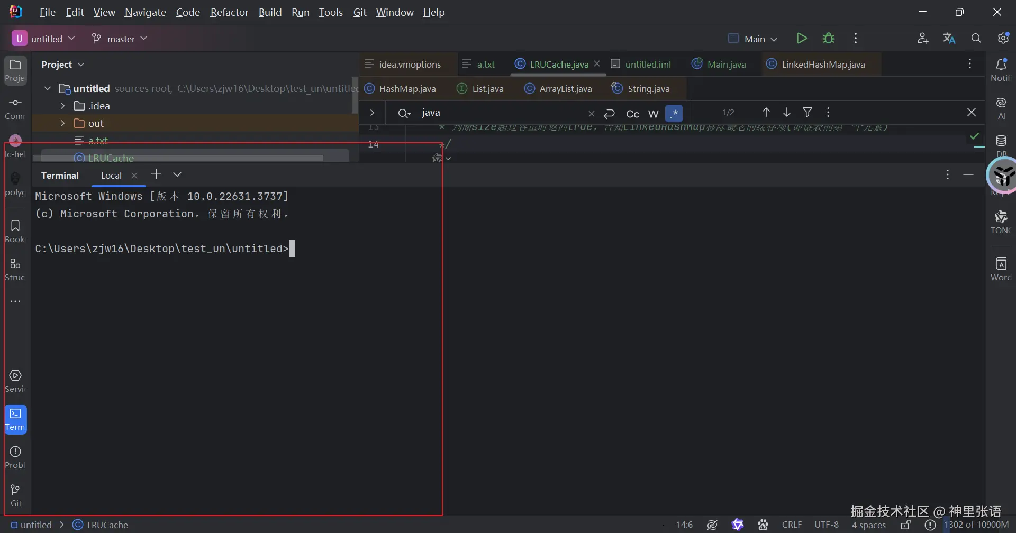Open the master branch dropdown
This screenshot has height=533, width=1016.
pyautogui.click(x=119, y=39)
